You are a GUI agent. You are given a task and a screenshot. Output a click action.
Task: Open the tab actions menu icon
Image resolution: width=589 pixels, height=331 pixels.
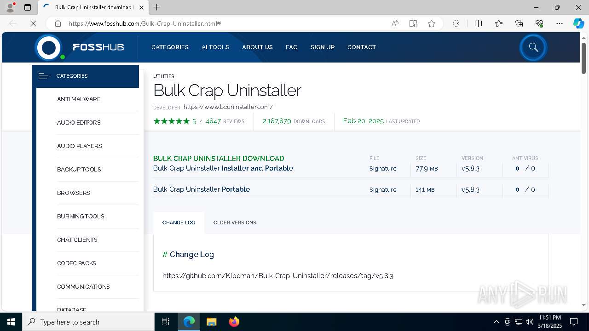(28, 7)
